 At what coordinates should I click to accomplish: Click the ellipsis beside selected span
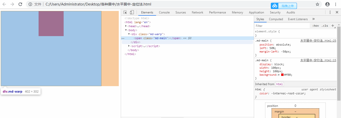point(123,38)
